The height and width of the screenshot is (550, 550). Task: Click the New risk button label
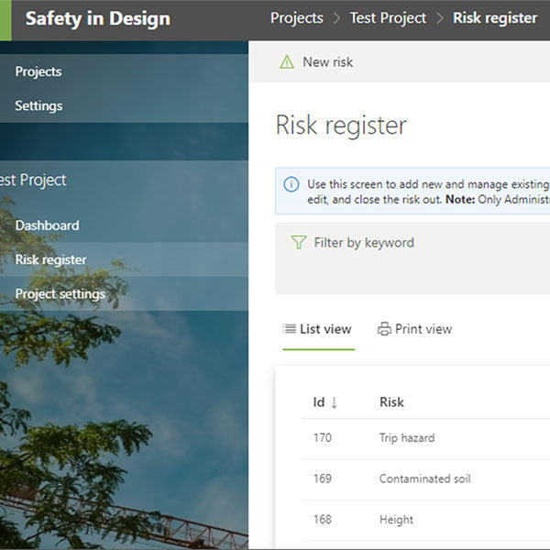[327, 62]
